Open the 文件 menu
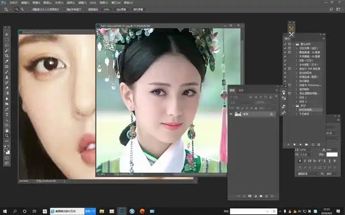 click(x=13, y=3)
